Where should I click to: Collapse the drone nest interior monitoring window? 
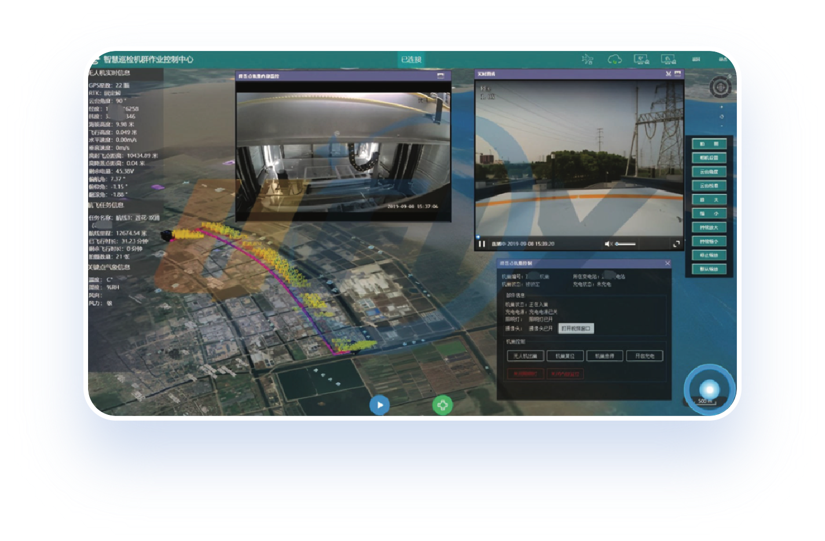click(440, 76)
